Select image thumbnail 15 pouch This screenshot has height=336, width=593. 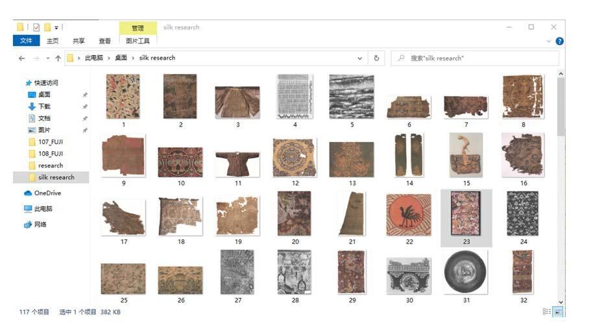click(466, 155)
